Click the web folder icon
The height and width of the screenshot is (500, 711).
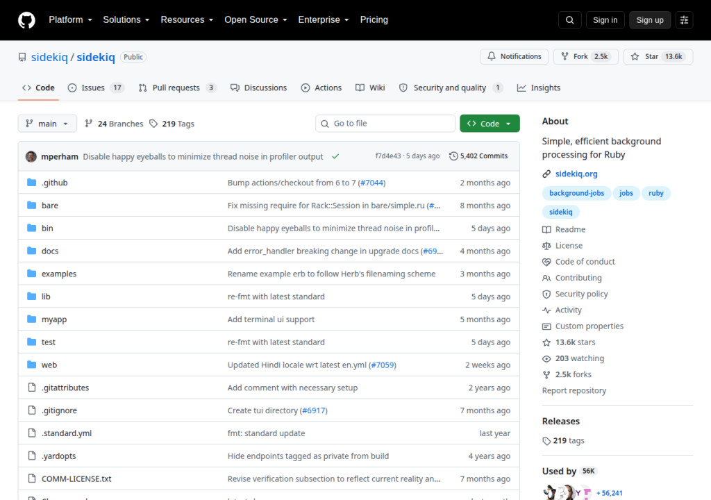point(31,365)
